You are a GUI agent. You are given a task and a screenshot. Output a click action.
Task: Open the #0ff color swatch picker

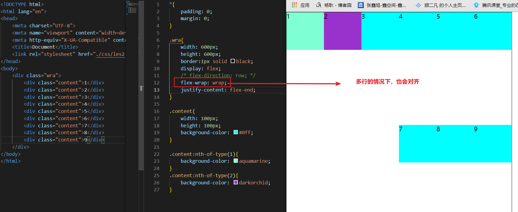(x=236, y=132)
